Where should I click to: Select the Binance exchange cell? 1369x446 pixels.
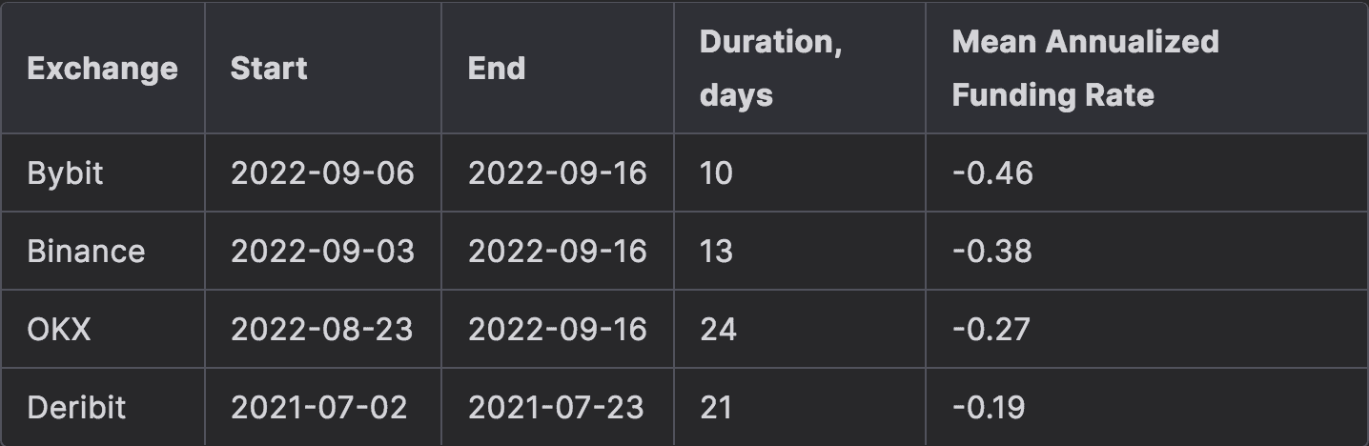click(x=86, y=252)
